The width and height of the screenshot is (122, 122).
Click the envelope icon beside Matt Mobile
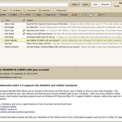click(2, 37)
